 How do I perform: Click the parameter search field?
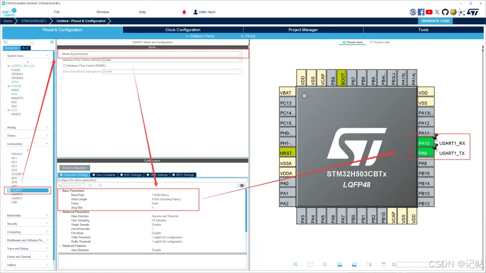[73, 186]
